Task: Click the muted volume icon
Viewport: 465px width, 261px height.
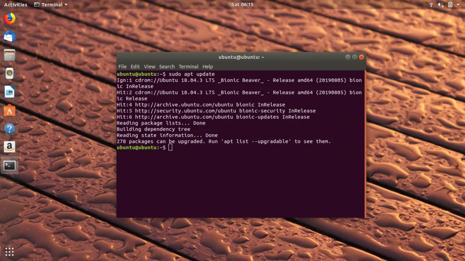Action: (440, 5)
